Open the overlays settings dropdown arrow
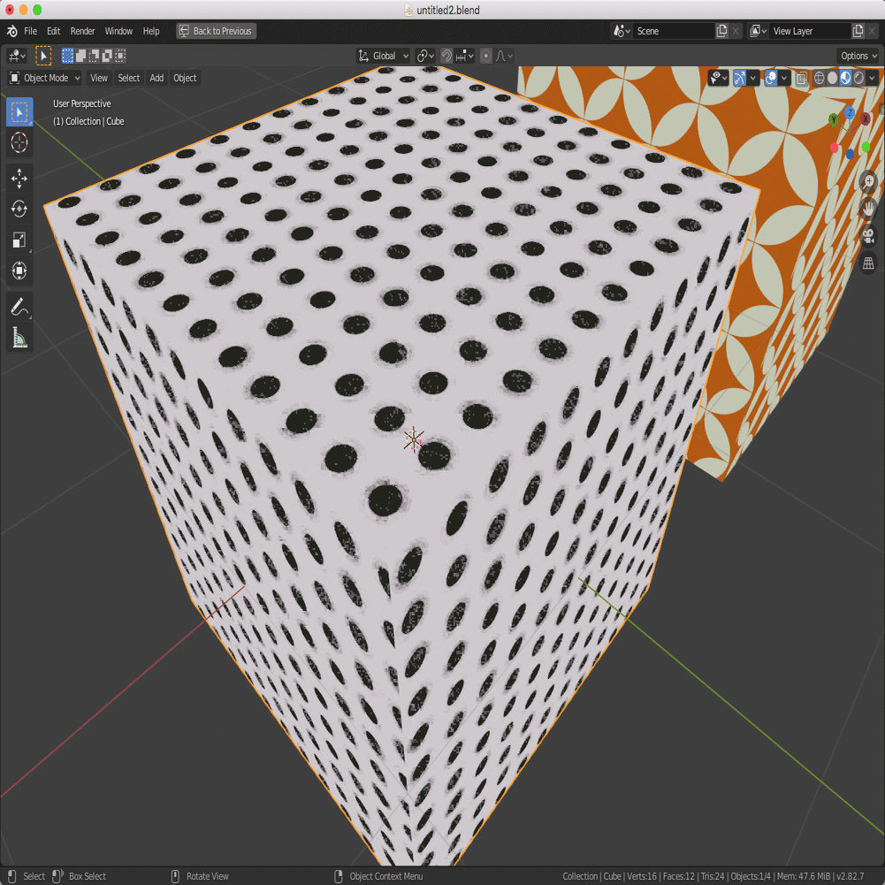Screen dimensions: 885x885 pyautogui.click(x=784, y=78)
